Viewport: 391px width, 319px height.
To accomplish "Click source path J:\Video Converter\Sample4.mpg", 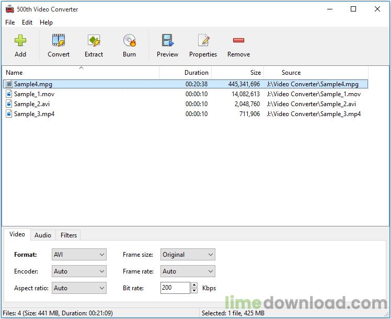I will click(x=313, y=84).
